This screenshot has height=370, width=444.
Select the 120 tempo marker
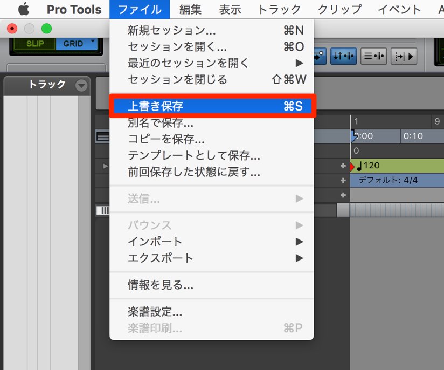pyautogui.click(x=368, y=166)
